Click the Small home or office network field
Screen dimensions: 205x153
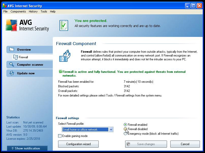(x=87, y=130)
